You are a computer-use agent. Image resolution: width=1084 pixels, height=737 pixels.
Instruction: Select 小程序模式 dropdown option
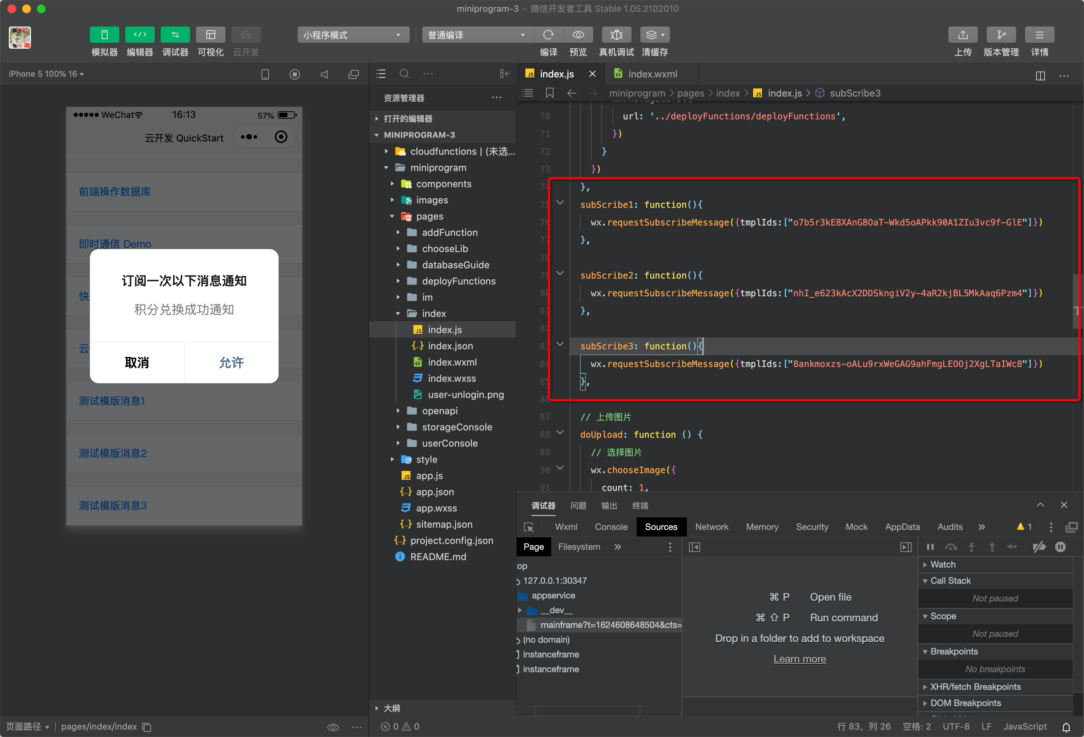click(x=351, y=34)
